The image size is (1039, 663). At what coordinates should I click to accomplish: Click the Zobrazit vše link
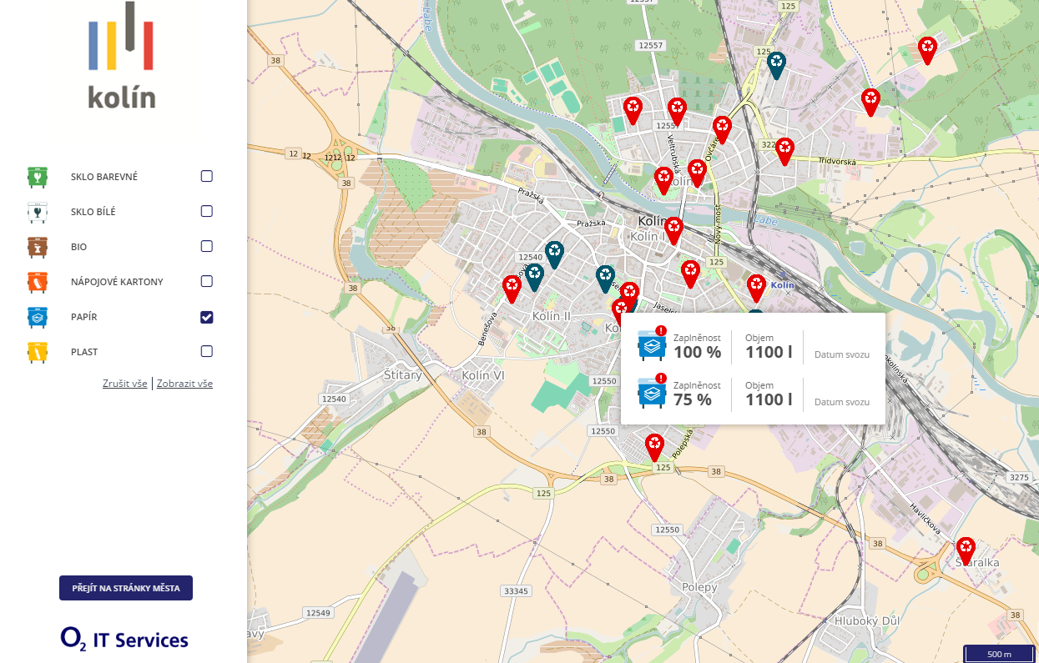click(184, 384)
